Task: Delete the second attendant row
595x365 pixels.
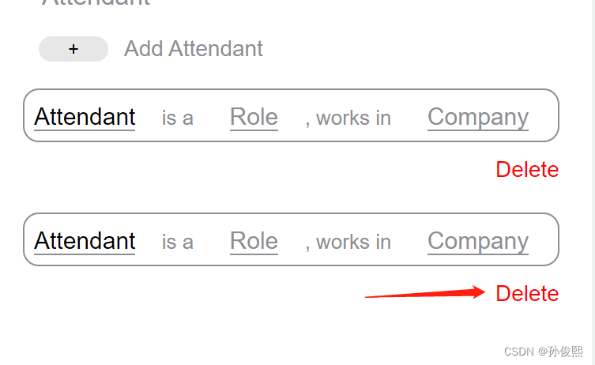Action: (x=527, y=294)
